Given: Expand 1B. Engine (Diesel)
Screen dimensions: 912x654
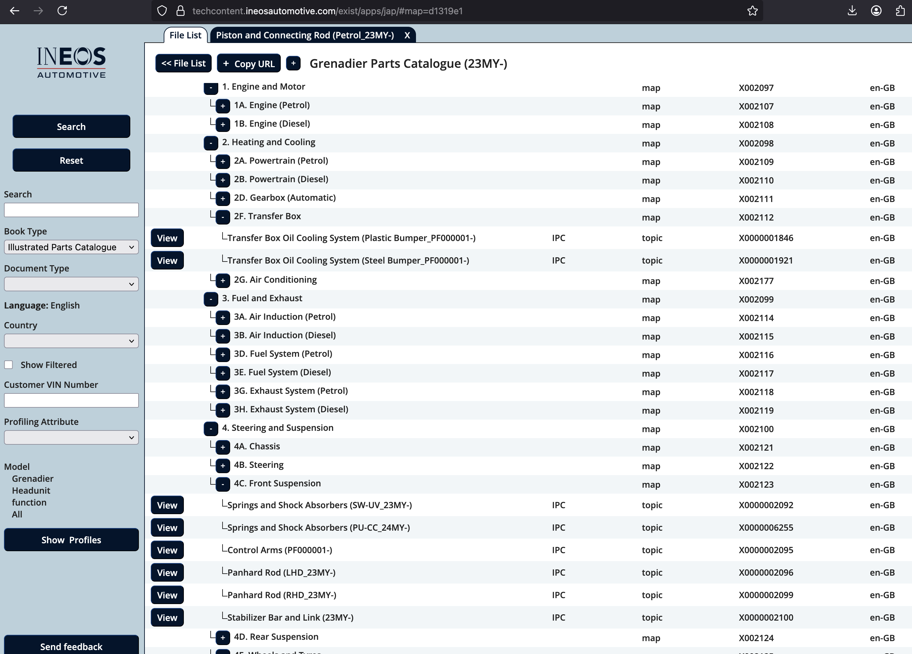Looking at the screenshot, I should click(x=223, y=125).
